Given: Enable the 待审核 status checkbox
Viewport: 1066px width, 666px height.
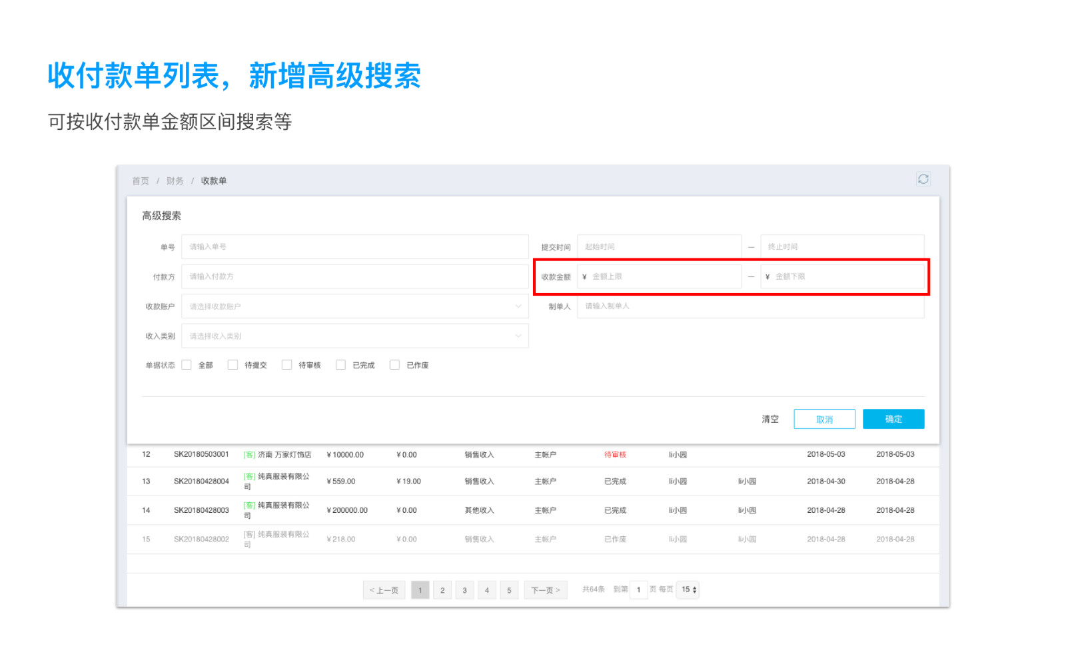Looking at the screenshot, I should pyautogui.click(x=286, y=365).
